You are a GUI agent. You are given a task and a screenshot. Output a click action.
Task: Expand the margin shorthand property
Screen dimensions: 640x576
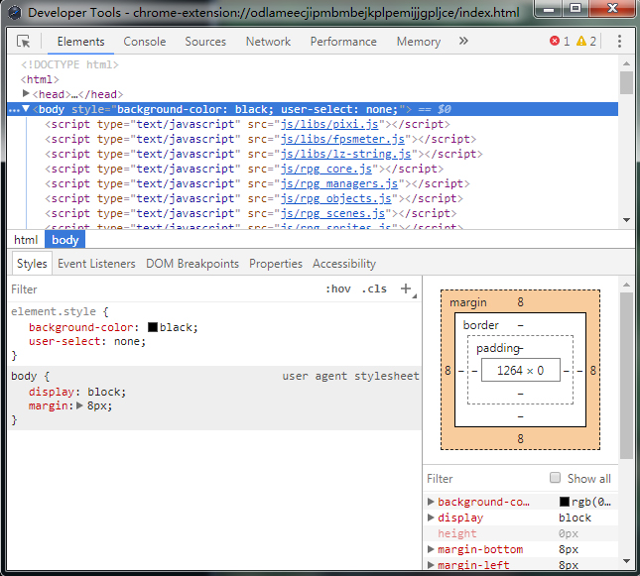(x=79, y=405)
